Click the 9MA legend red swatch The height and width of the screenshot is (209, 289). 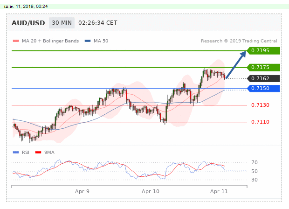point(38,153)
